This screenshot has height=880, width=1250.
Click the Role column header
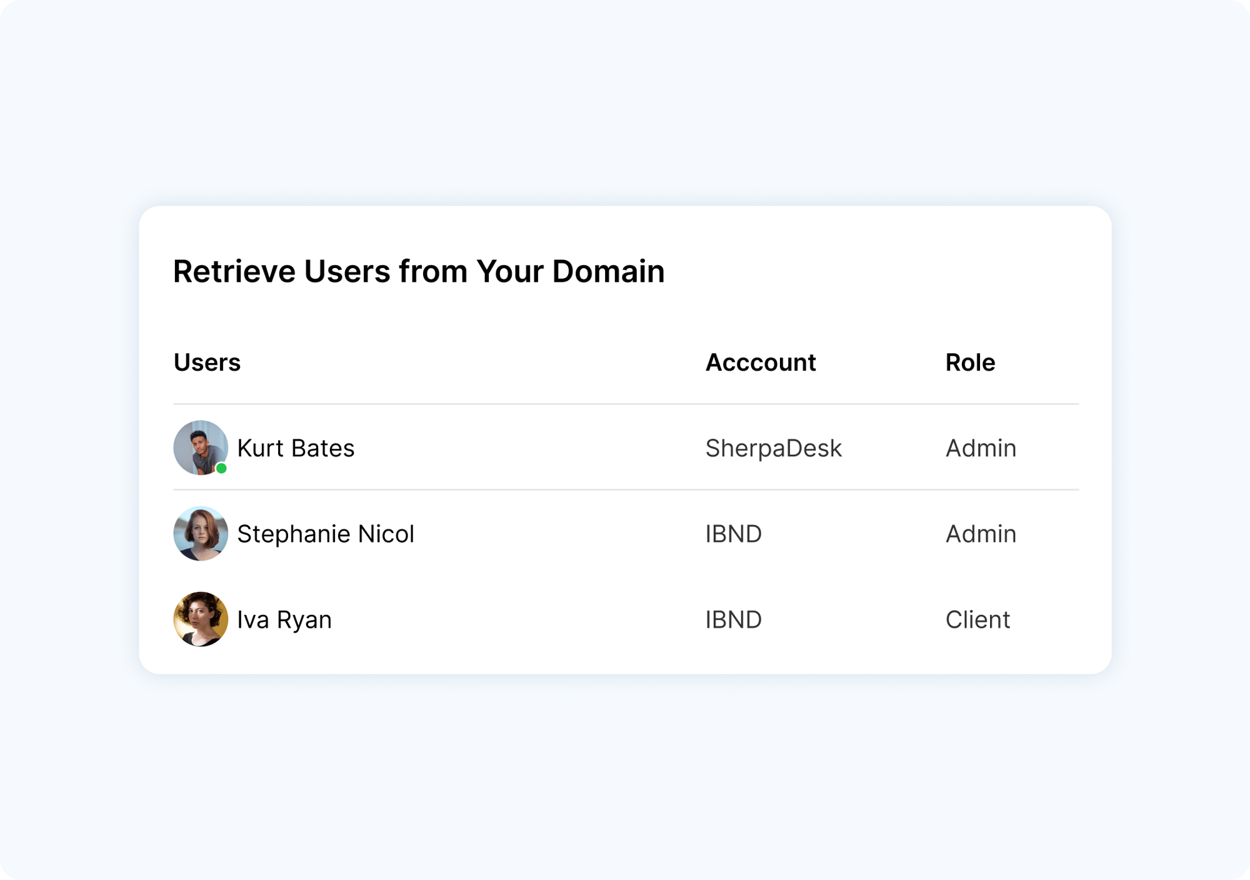970,362
